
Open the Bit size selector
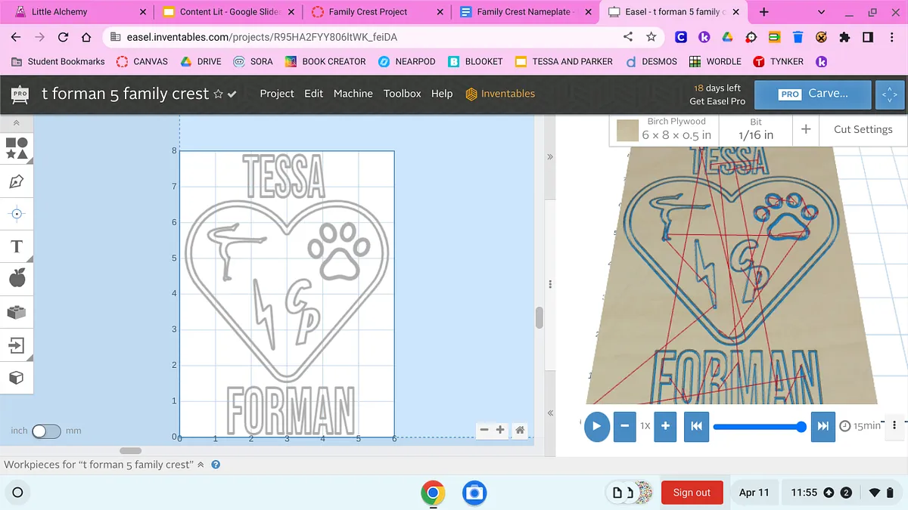pos(756,130)
